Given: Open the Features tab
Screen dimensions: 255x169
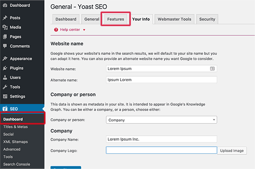Looking at the screenshot, I should [x=115, y=19].
